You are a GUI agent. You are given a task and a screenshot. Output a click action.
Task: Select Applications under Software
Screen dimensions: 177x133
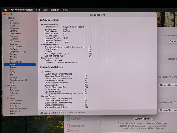pos(15,103)
